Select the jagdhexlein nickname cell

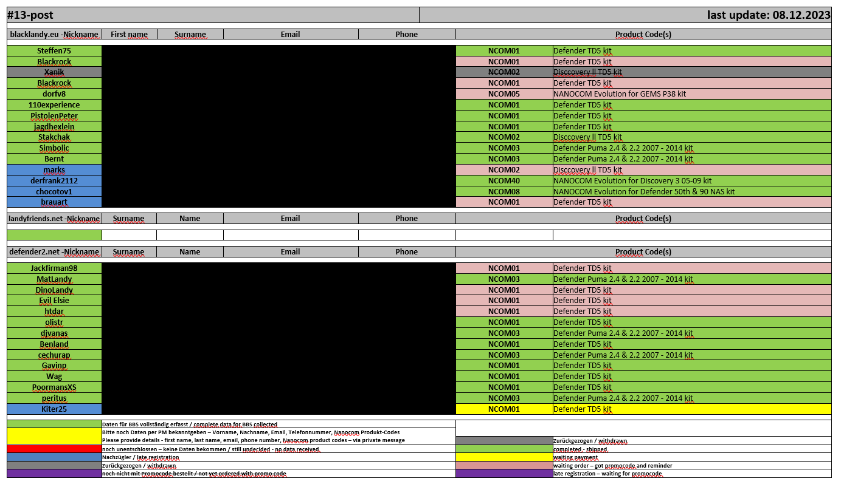click(x=54, y=127)
